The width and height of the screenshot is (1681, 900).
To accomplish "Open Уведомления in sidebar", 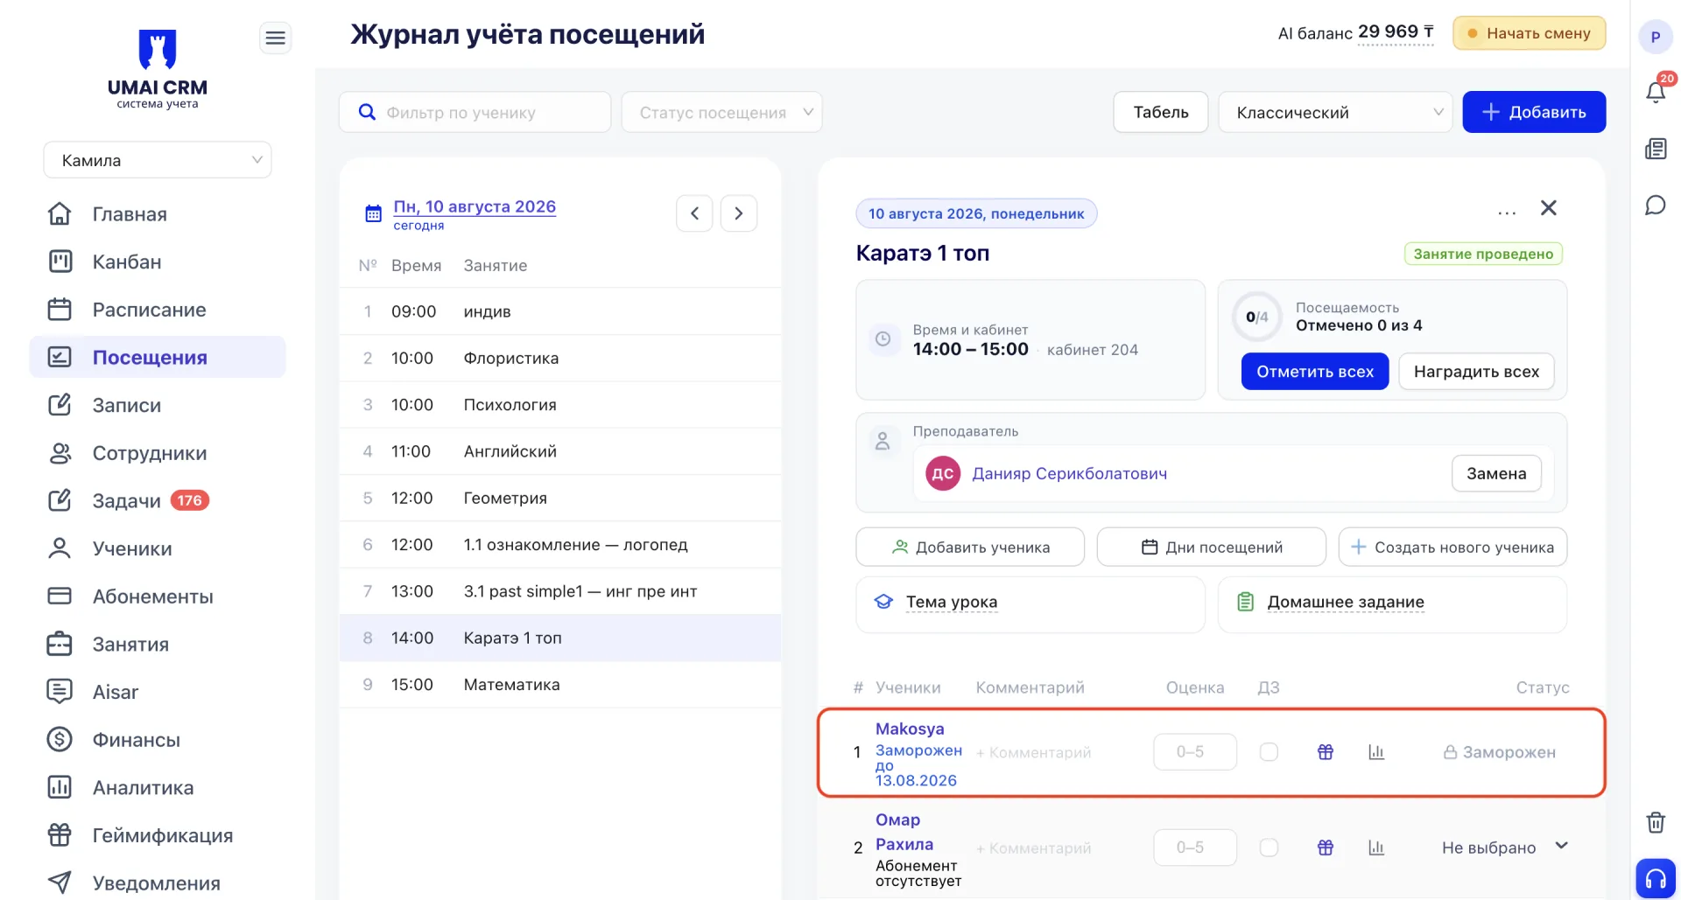I will pos(158,883).
